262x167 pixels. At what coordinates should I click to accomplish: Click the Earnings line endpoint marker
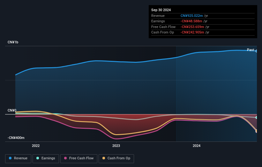[x=257, y=118]
